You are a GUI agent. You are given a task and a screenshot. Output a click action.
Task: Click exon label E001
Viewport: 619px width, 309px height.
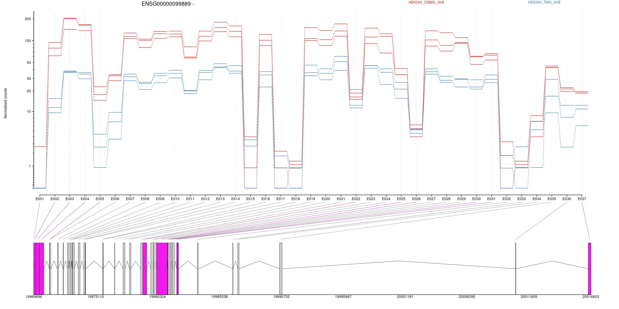point(40,199)
